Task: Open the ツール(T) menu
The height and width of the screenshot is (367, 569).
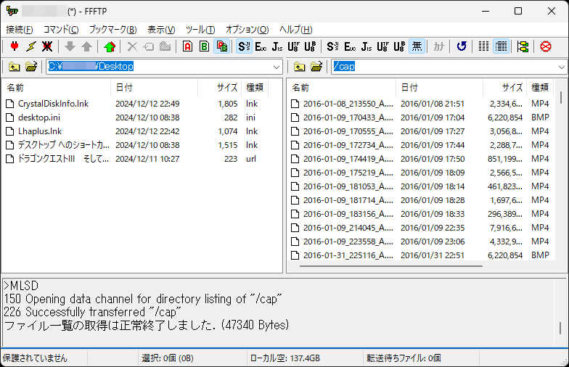Action: (200, 29)
